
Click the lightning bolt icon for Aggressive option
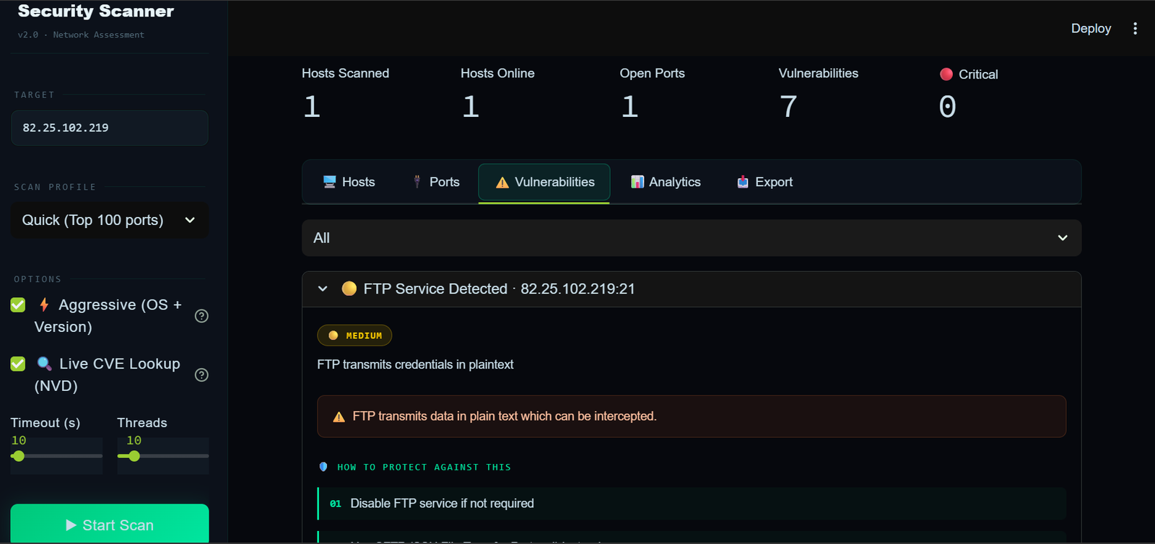click(44, 304)
